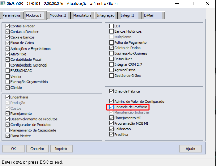Toggle Aplicações e Empréstimos checkbox

point(8,49)
